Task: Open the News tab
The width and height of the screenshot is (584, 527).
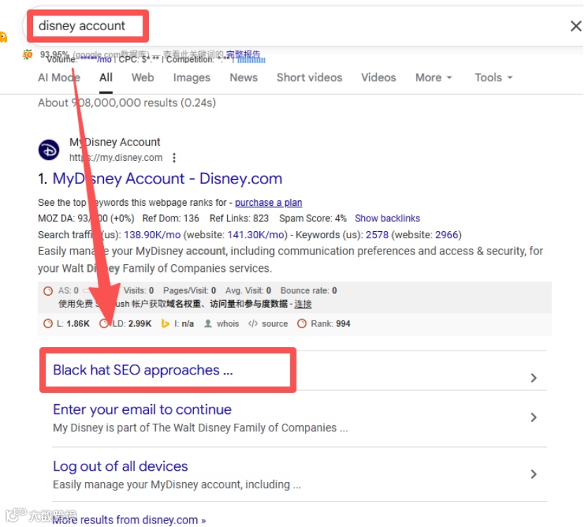Action: (244, 77)
